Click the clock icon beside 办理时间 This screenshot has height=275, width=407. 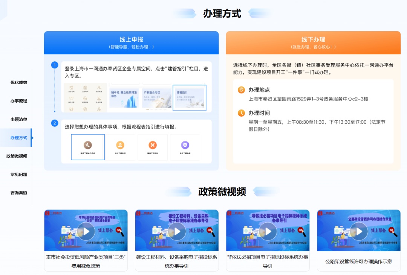(242, 113)
